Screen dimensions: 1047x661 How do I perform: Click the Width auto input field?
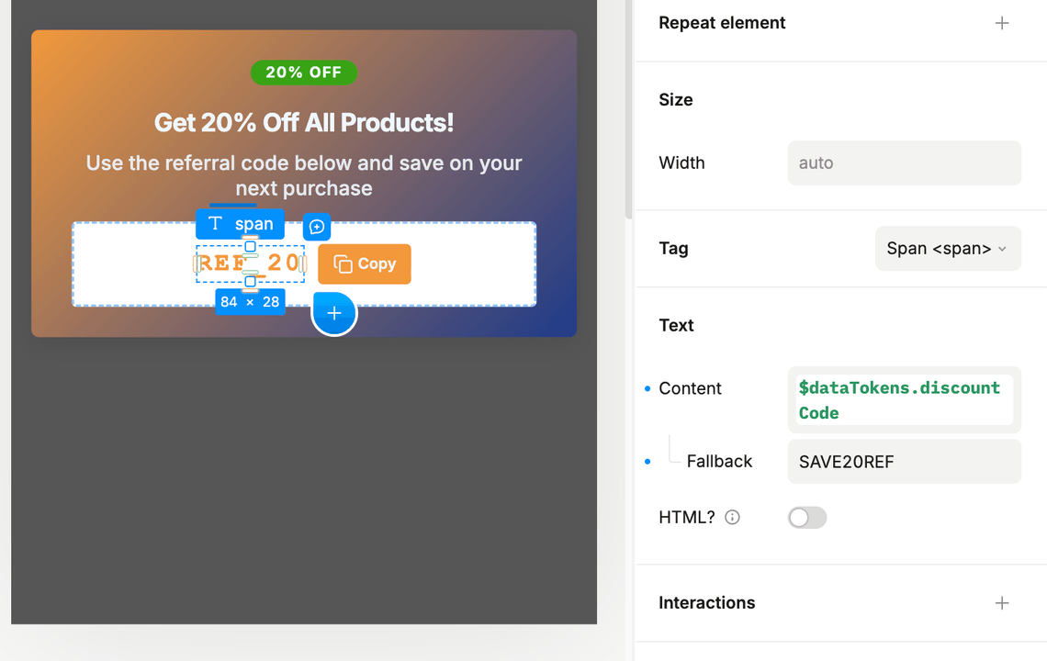(x=904, y=163)
